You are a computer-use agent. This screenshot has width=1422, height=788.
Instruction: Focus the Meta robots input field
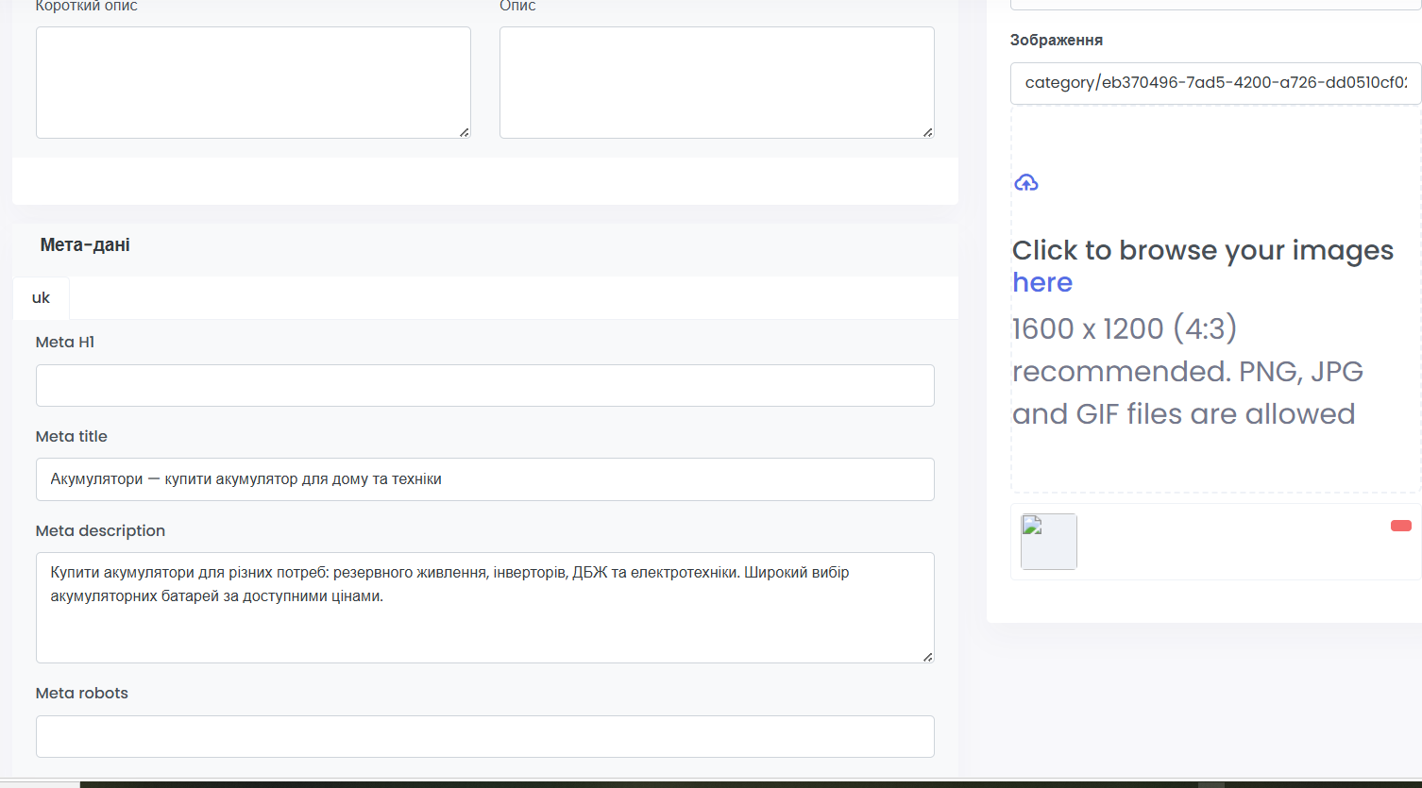485,736
